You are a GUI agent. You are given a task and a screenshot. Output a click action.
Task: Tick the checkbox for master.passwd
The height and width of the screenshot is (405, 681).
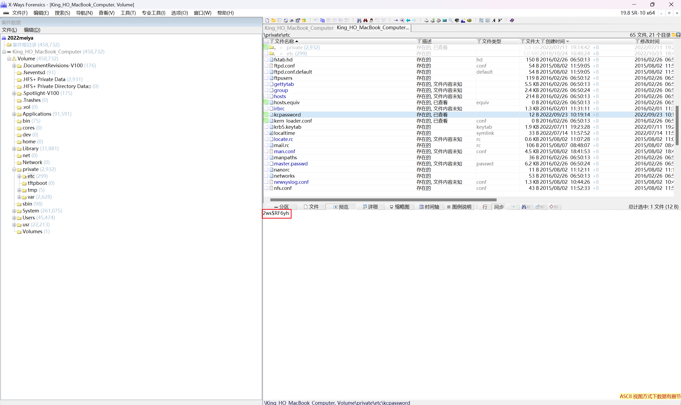(x=266, y=164)
